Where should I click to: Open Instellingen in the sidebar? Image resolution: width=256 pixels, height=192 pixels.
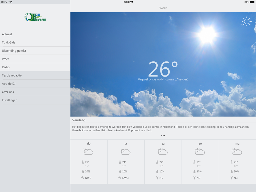click(35, 100)
